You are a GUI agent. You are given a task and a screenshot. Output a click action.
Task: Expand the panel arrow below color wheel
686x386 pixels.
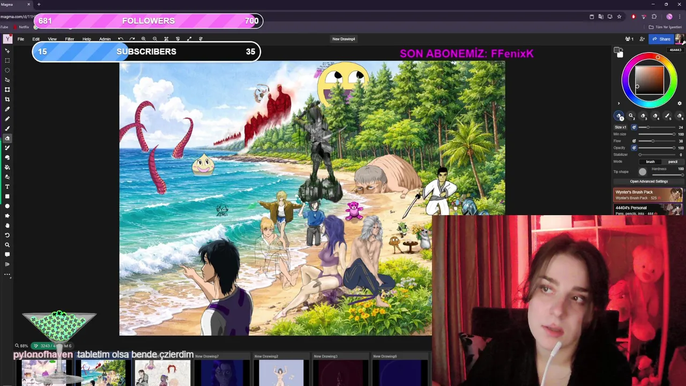coord(618,103)
